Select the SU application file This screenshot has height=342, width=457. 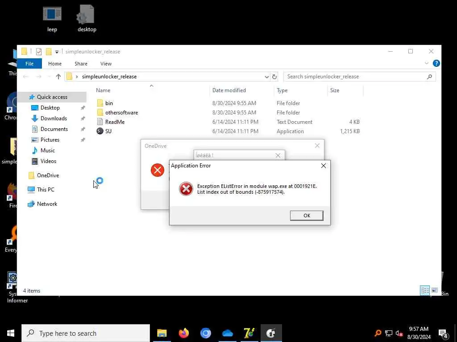[x=108, y=131]
